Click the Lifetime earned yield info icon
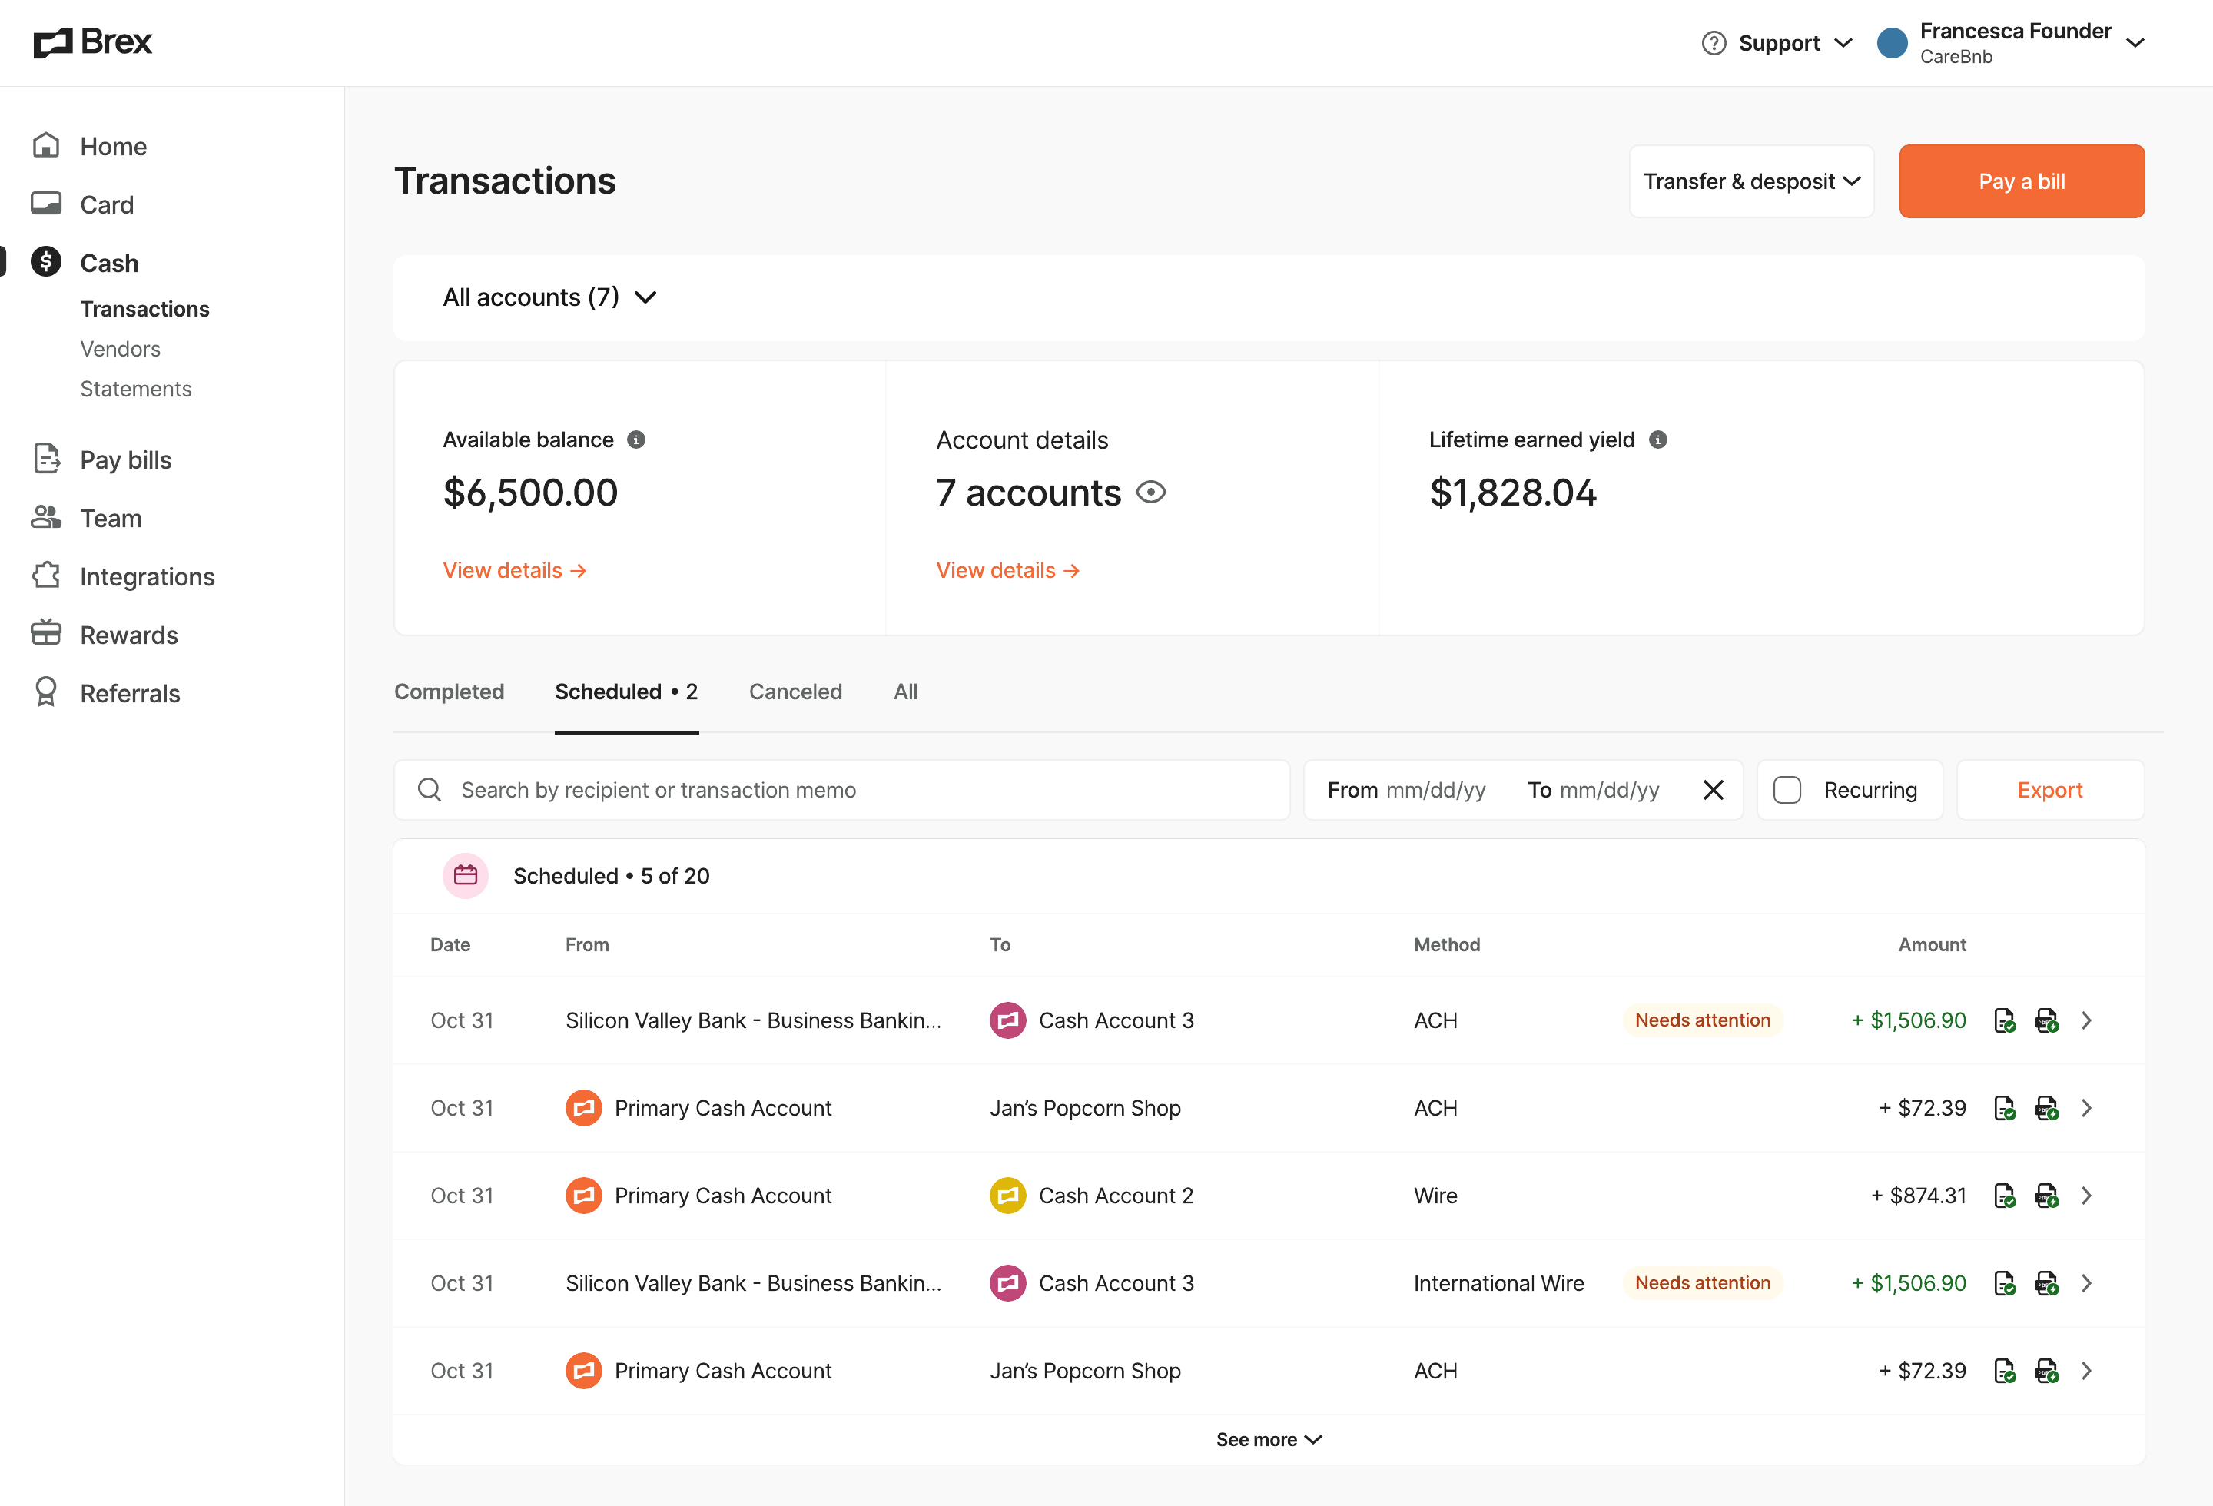This screenshot has height=1506, width=2213. coord(1658,440)
